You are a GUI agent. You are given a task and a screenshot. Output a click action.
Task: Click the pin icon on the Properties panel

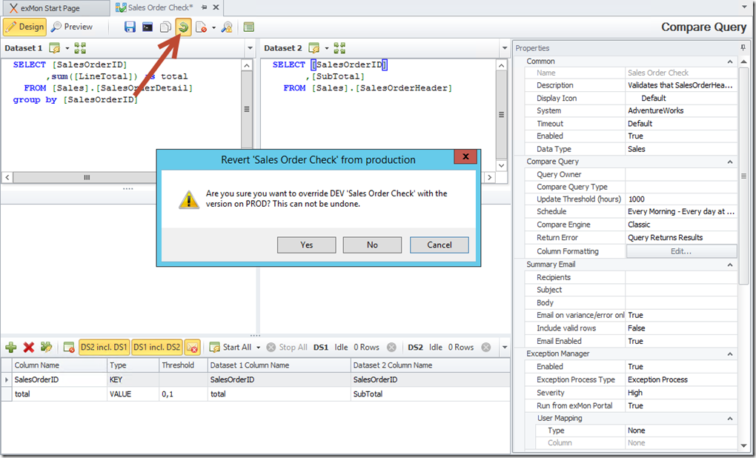coord(743,47)
